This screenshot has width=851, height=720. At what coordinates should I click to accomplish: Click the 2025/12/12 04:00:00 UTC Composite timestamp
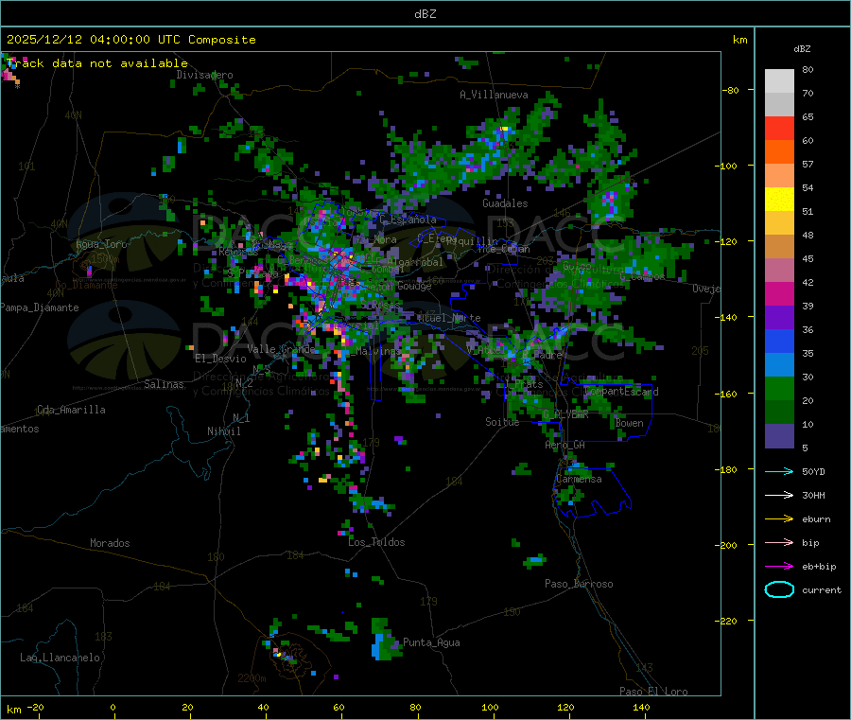pos(131,40)
